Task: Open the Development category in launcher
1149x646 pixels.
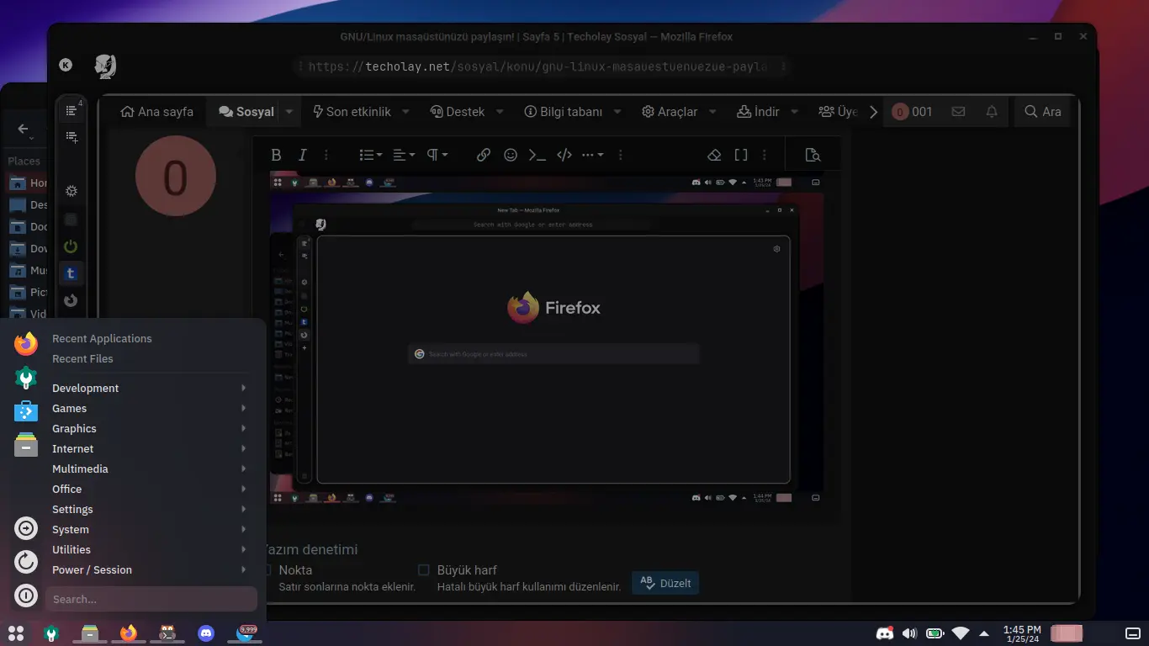Action: 151,388
